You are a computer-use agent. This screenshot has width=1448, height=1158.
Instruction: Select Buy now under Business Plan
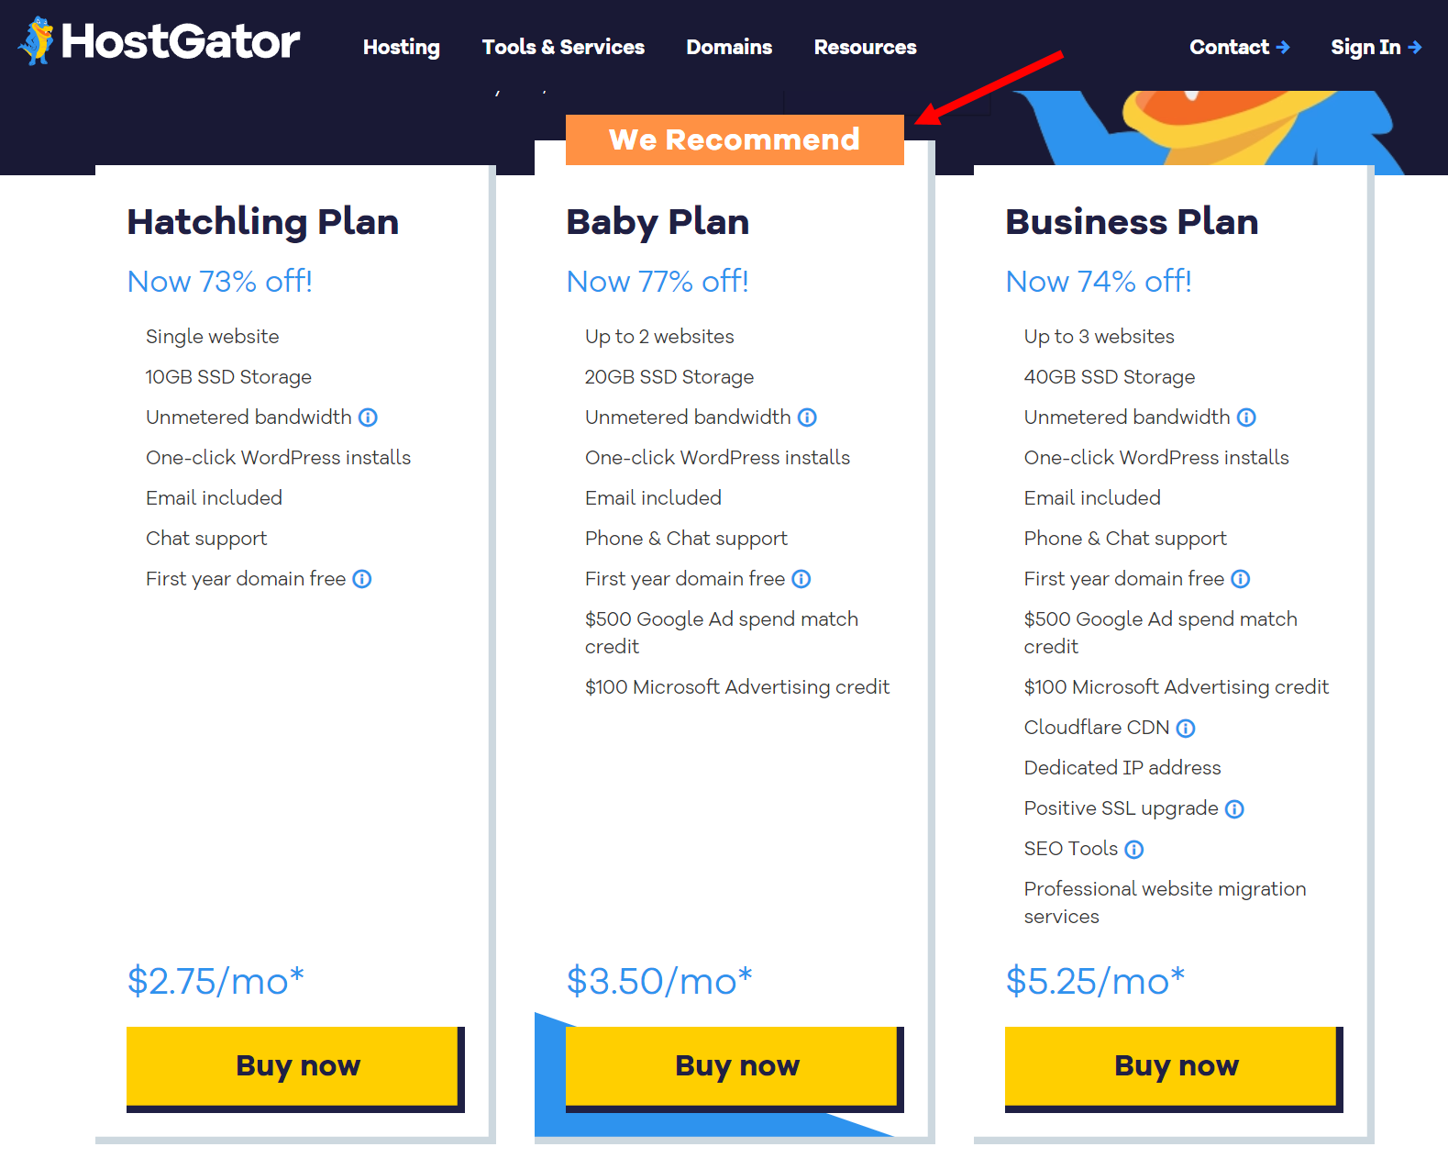tap(1173, 1066)
